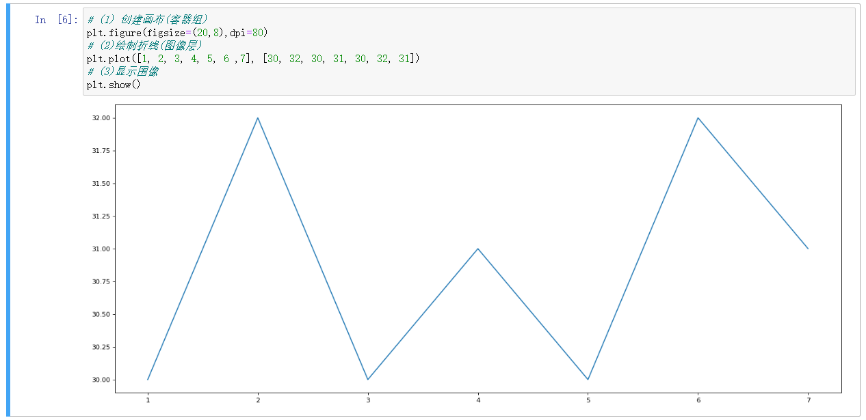
Task: Click y-axis label "31.75" on the chart
Action: pos(101,151)
